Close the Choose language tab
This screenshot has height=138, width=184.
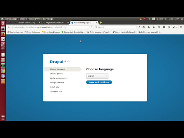tap(96, 23)
